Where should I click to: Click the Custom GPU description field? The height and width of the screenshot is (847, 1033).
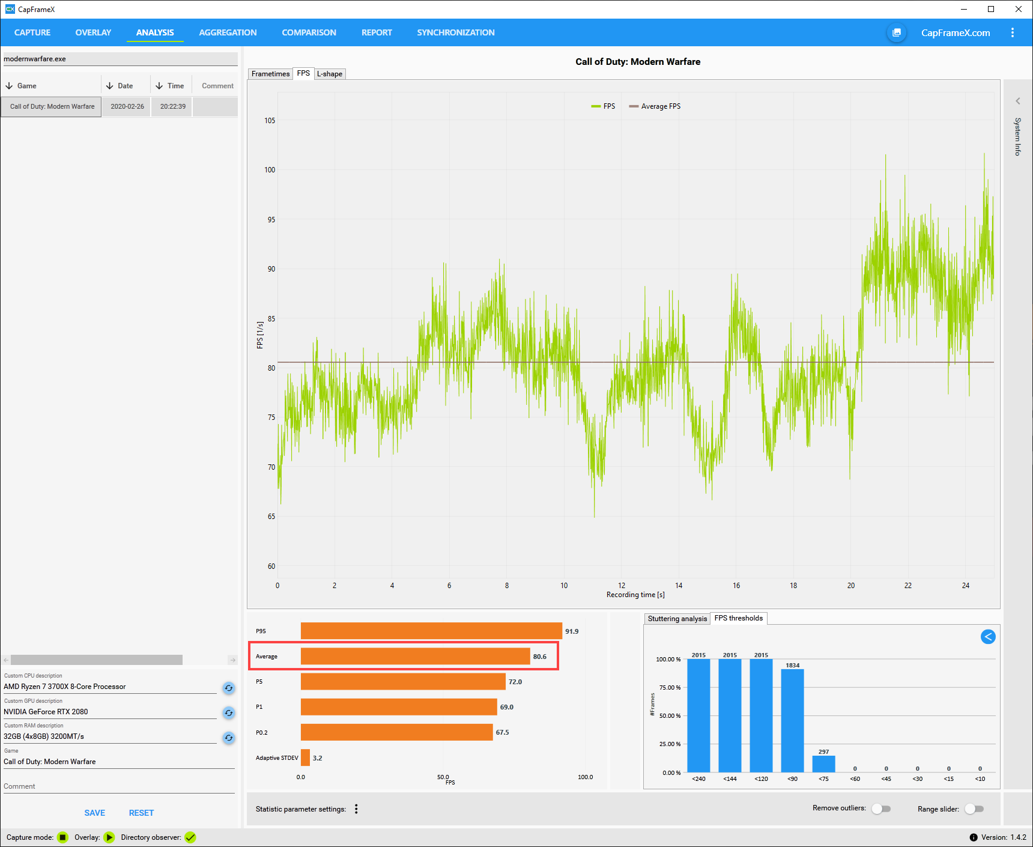(x=110, y=712)
